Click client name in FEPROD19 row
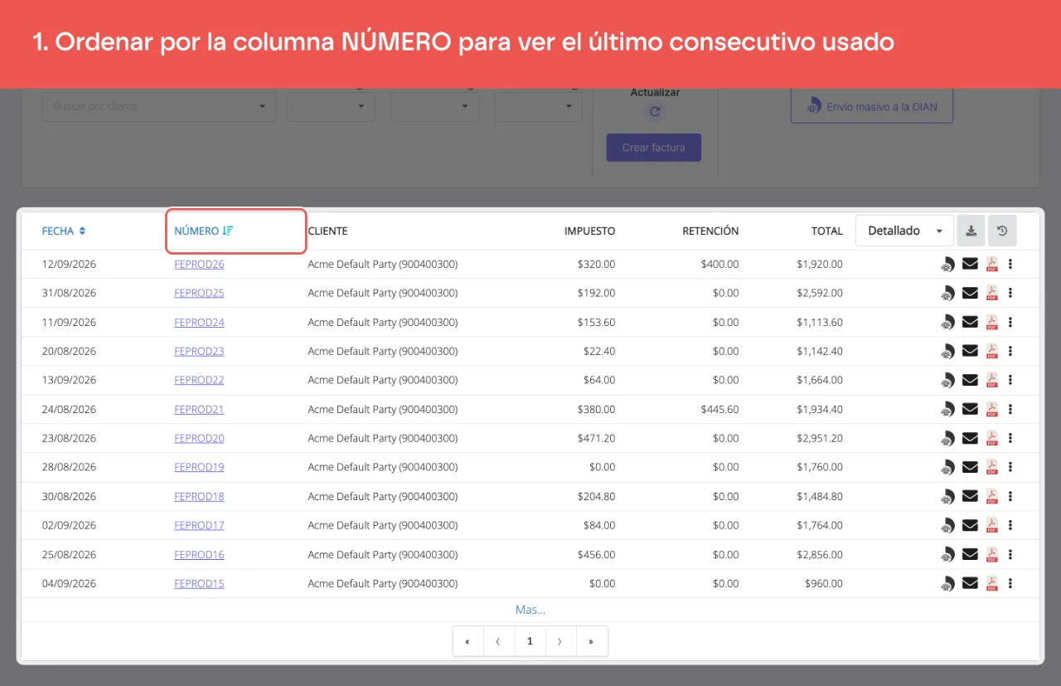The width and height of the screenshot is (1061, 686). (x=383, y=467)
